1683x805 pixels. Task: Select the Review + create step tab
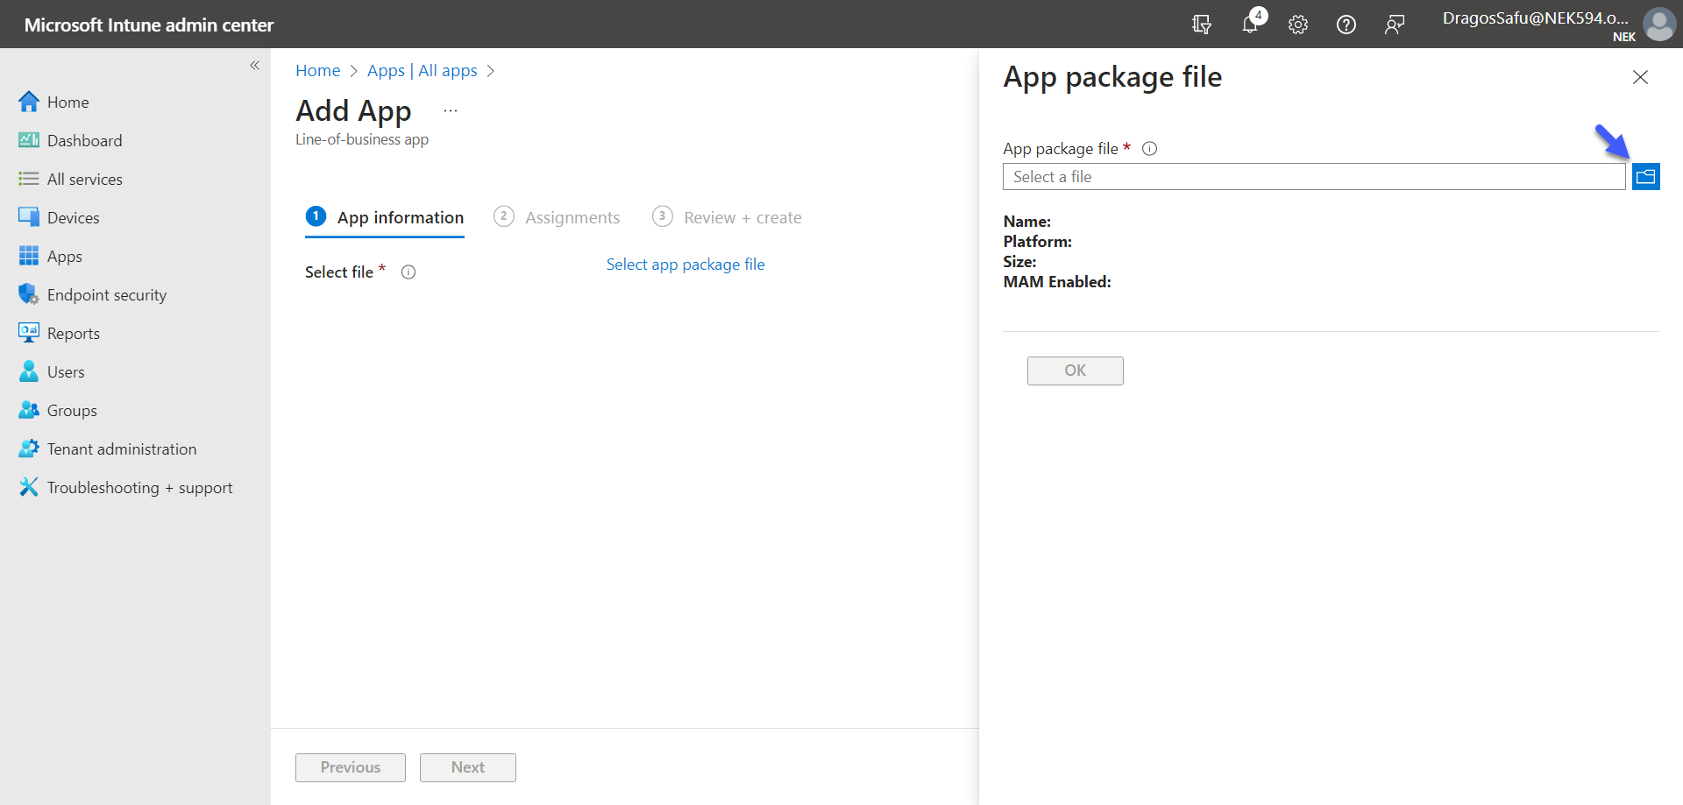click(x=727, y=218)
